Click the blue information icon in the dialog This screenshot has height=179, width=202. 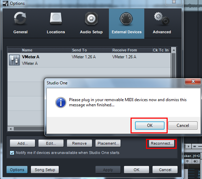pos(61,103)
